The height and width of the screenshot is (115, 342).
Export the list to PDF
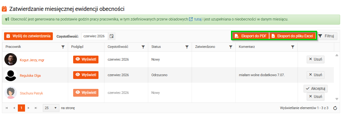pos(251,36)
